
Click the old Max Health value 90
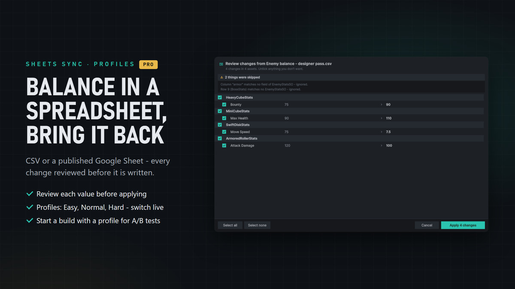tap(286, 118)
